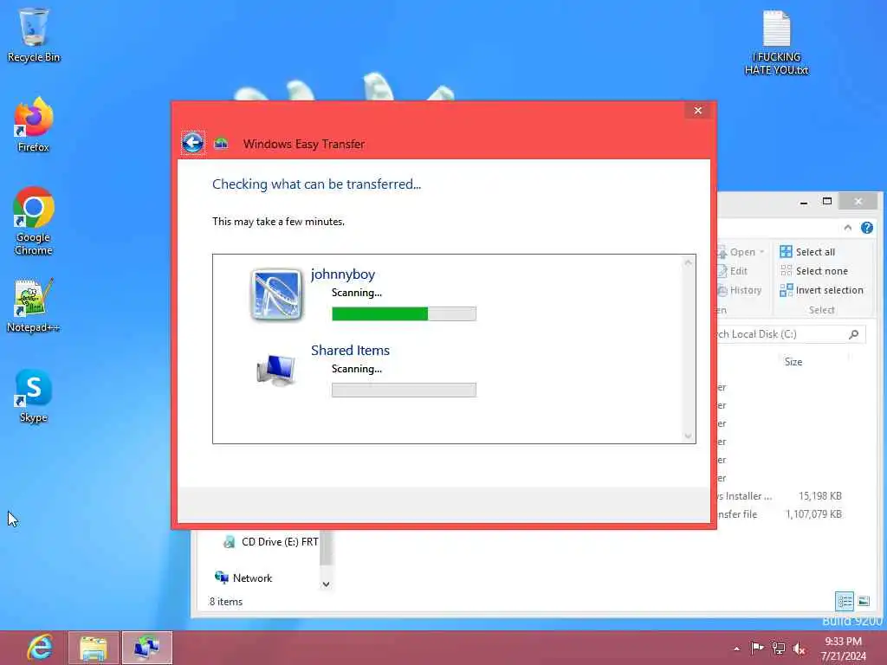Screen dimensions: 887x665
Task: Click the Windows Easy Transfer title icon
Action: pyautogui.click(x=221, y=144)
